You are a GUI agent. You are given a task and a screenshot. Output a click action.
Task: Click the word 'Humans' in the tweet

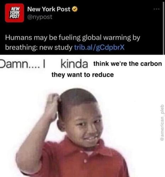point(18,38)
